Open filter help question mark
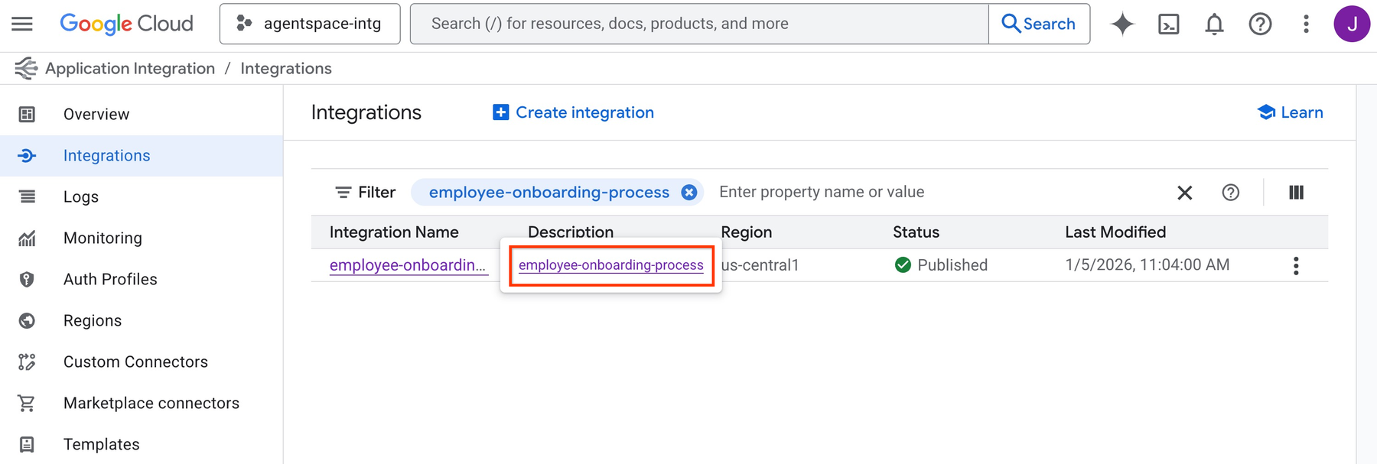Image resolution: width=1377 pixels, height=464 pixels. (x=1230, y=193)
